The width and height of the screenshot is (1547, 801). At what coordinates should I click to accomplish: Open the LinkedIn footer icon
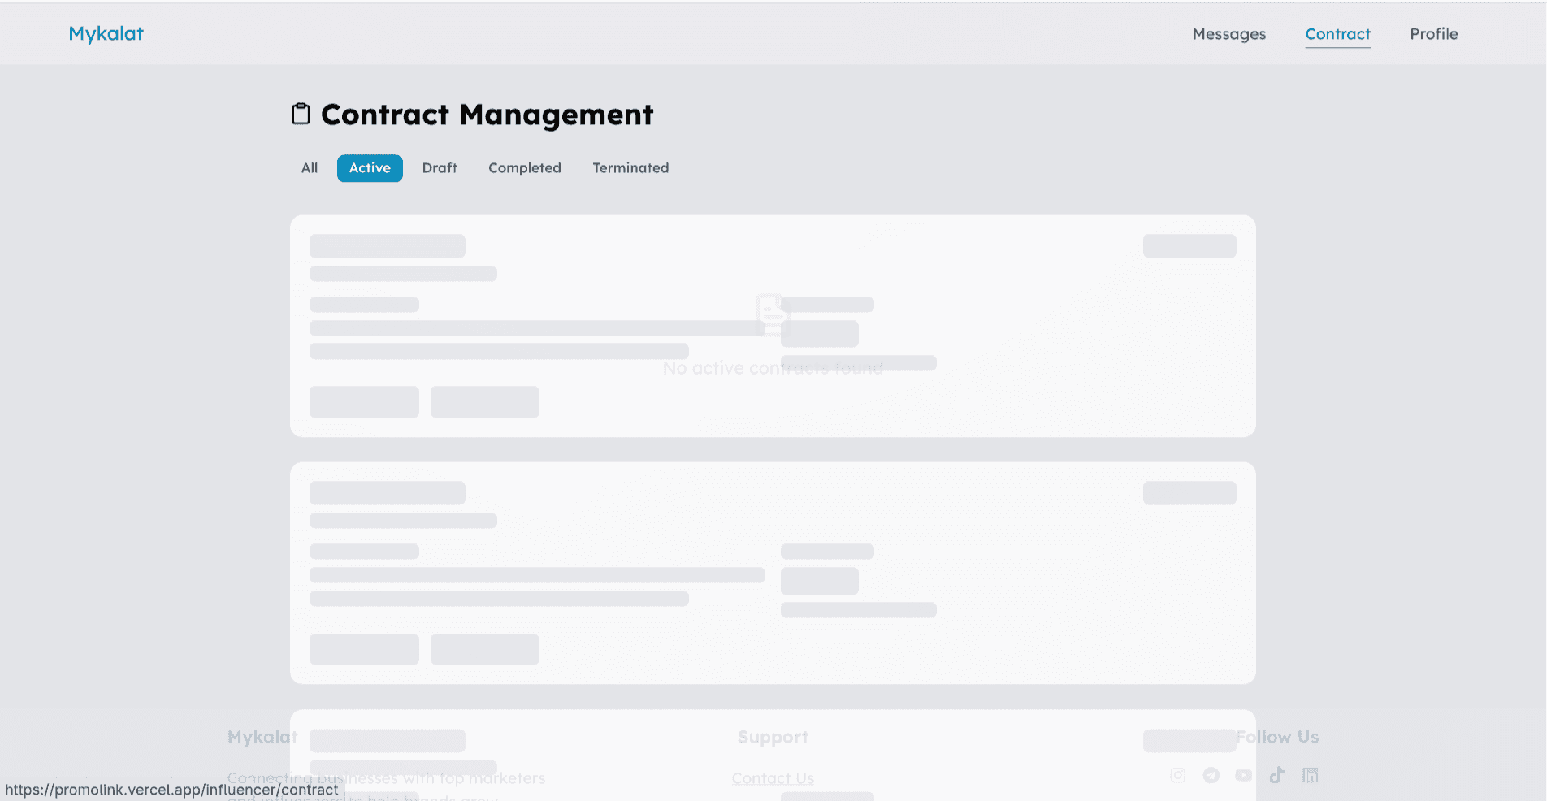tap(1310, 775)
